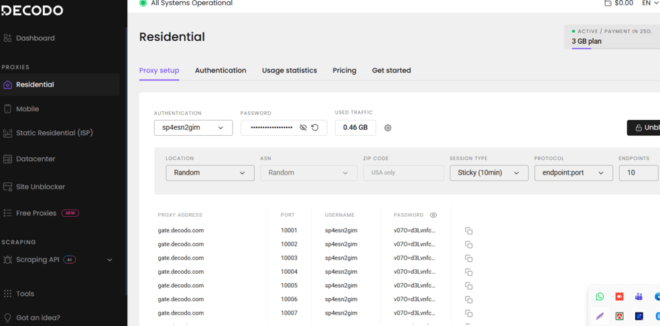Open the Usage statistics tab

289,71
